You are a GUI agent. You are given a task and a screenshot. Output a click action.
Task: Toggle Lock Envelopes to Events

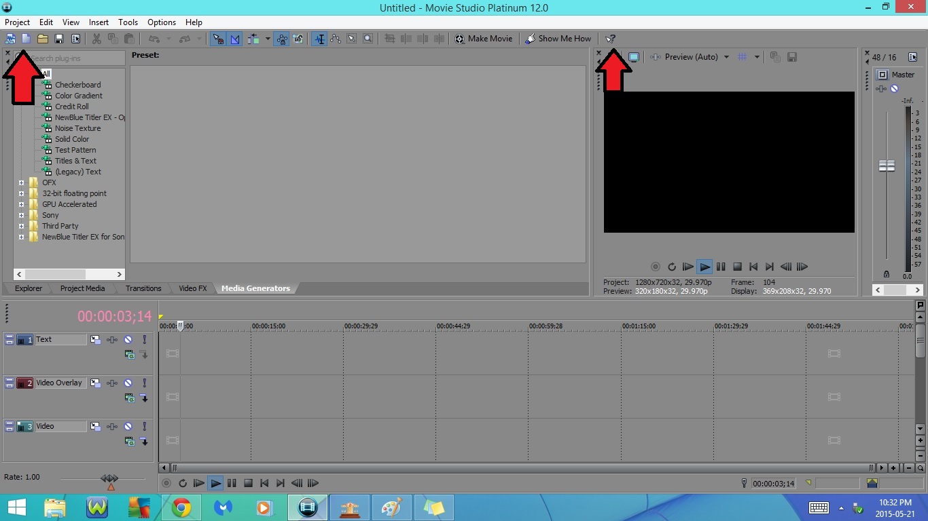[282, 39]
